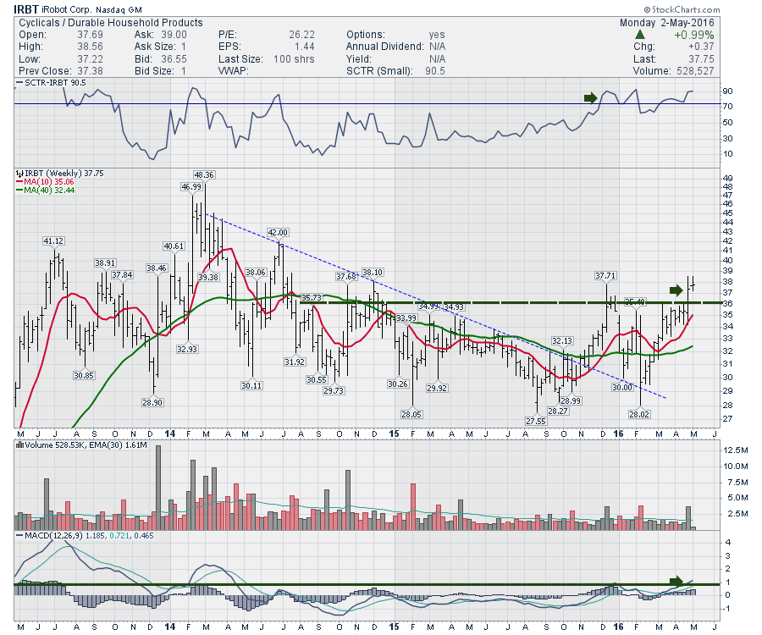Click the 27.55 low price label
This screenshot has height=635, width=762.
[536, 422]
